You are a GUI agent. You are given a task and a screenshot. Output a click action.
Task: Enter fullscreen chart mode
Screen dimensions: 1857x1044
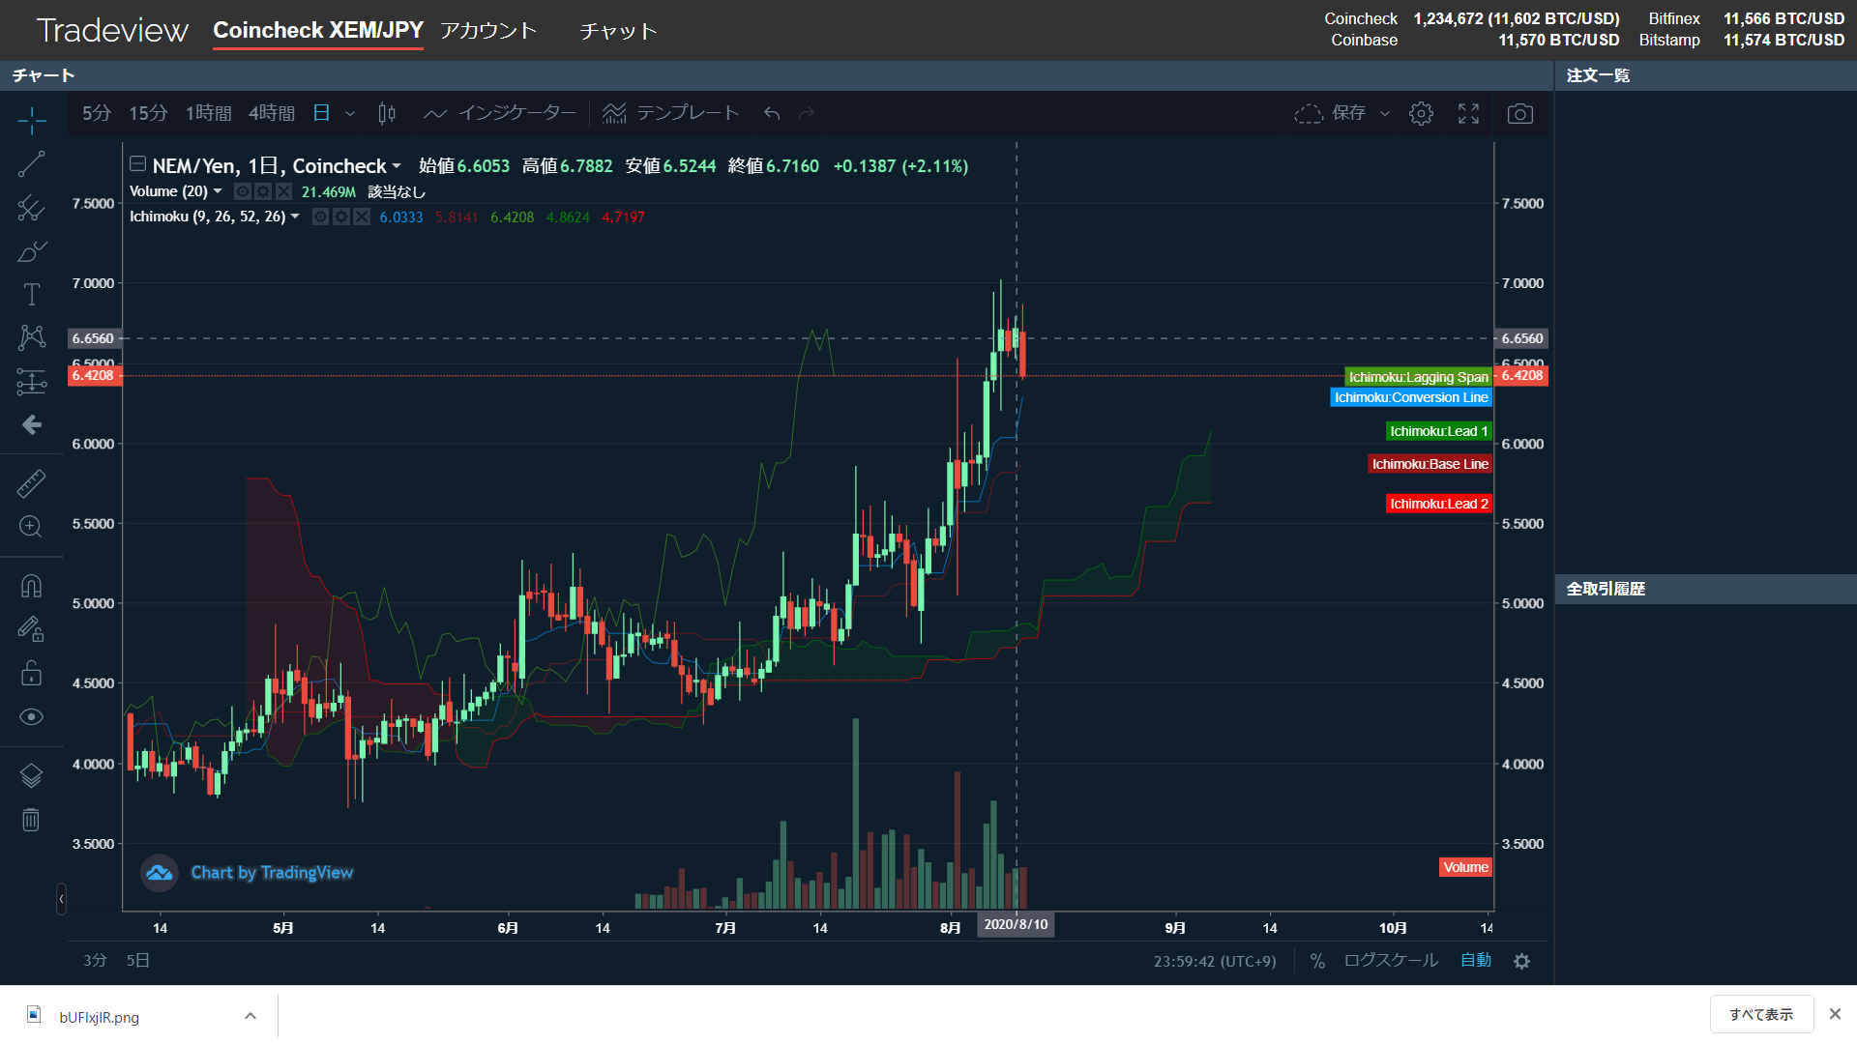(x=1468, y=113)
